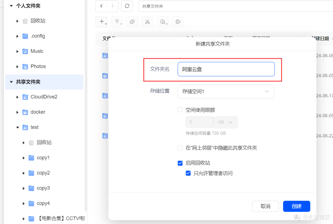This screenshot has height=224, width=333.
Task: Select docker label in tree
Action: click(x=38, y=112)
